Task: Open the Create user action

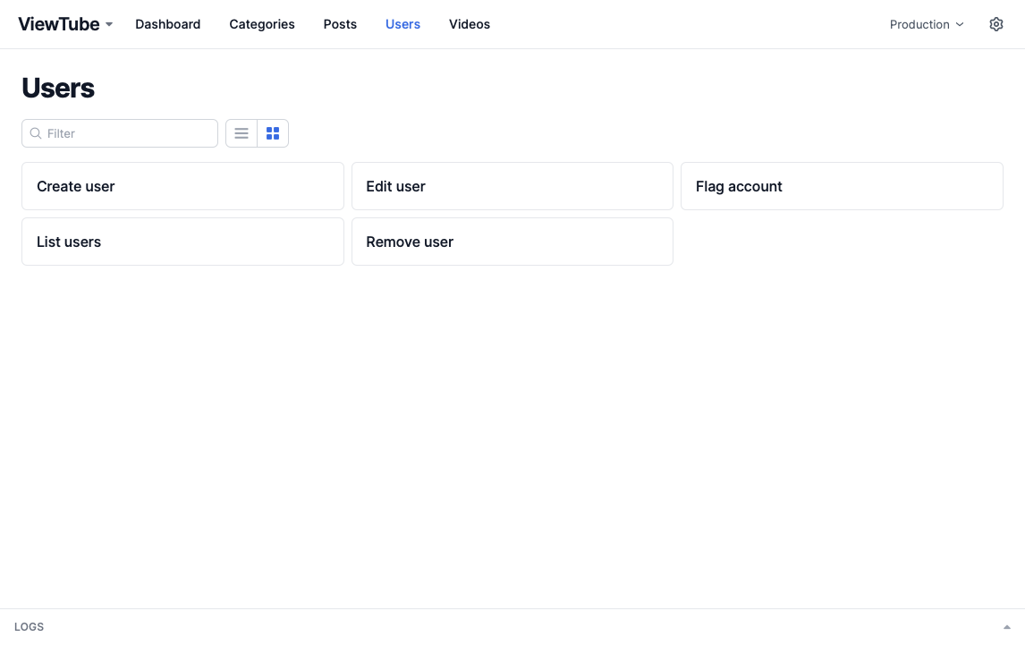Action: 182,186
